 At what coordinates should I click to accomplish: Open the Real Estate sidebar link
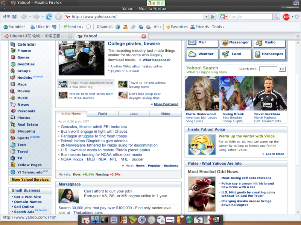(x=27, y=124)
